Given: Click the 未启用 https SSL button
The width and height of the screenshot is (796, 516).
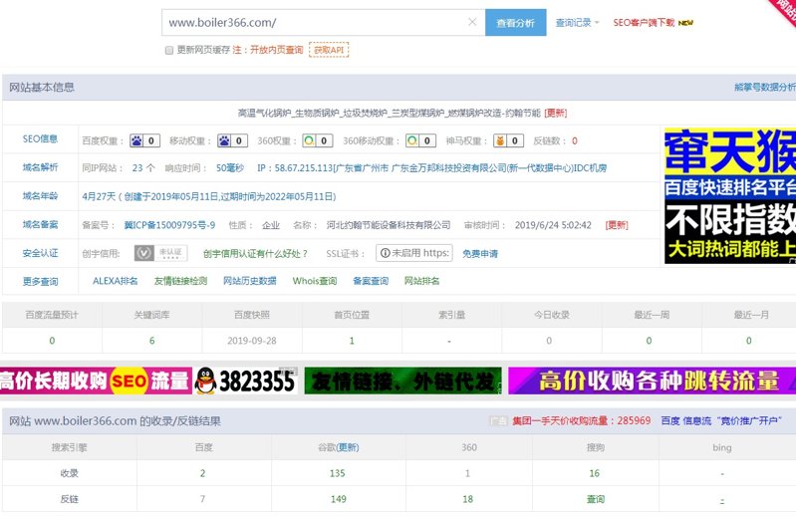Looking at the screenshot, I should pos(414,253).
